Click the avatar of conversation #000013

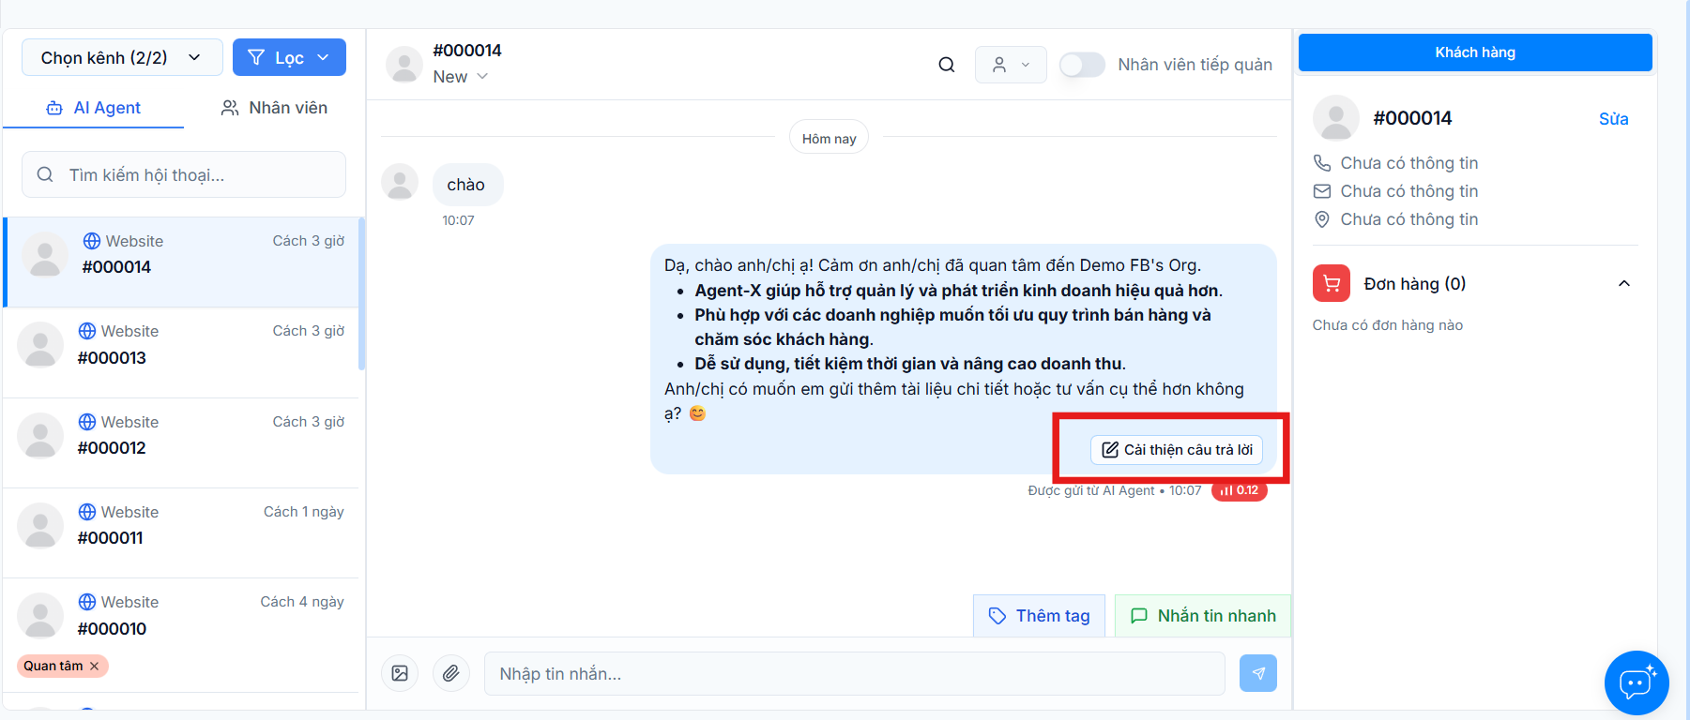pyautogui.click(x=40, y=345)
